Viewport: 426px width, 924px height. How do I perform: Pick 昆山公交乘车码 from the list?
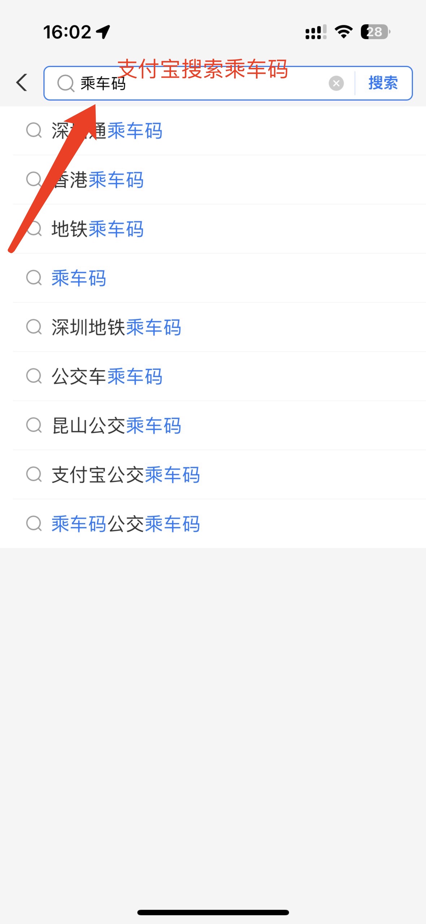point(213,426)
